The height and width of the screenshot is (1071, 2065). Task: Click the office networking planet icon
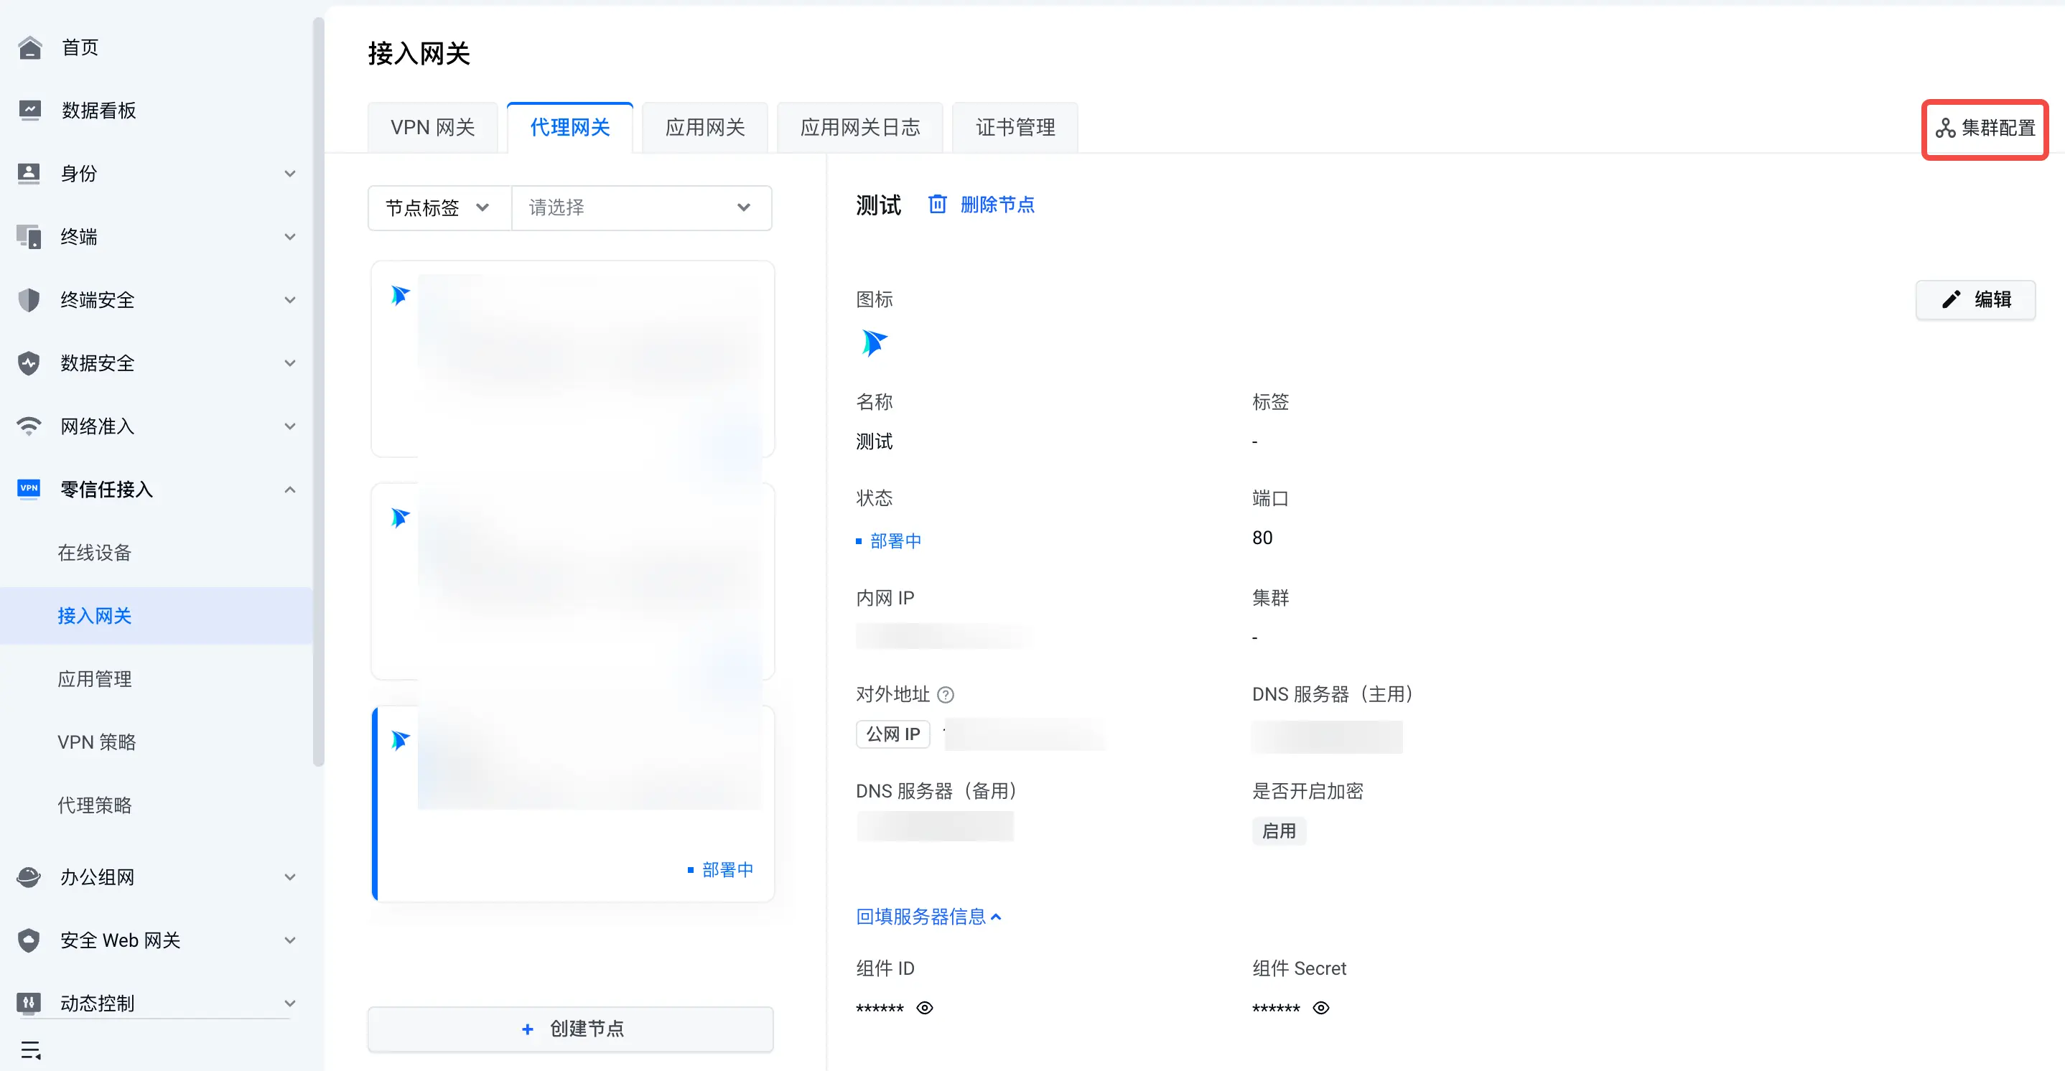[29, 877]
